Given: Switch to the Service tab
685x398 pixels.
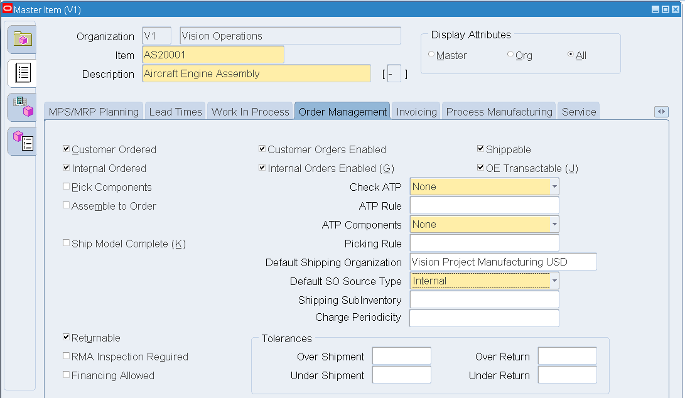Looking at the screenshot, I should [579, 112].
